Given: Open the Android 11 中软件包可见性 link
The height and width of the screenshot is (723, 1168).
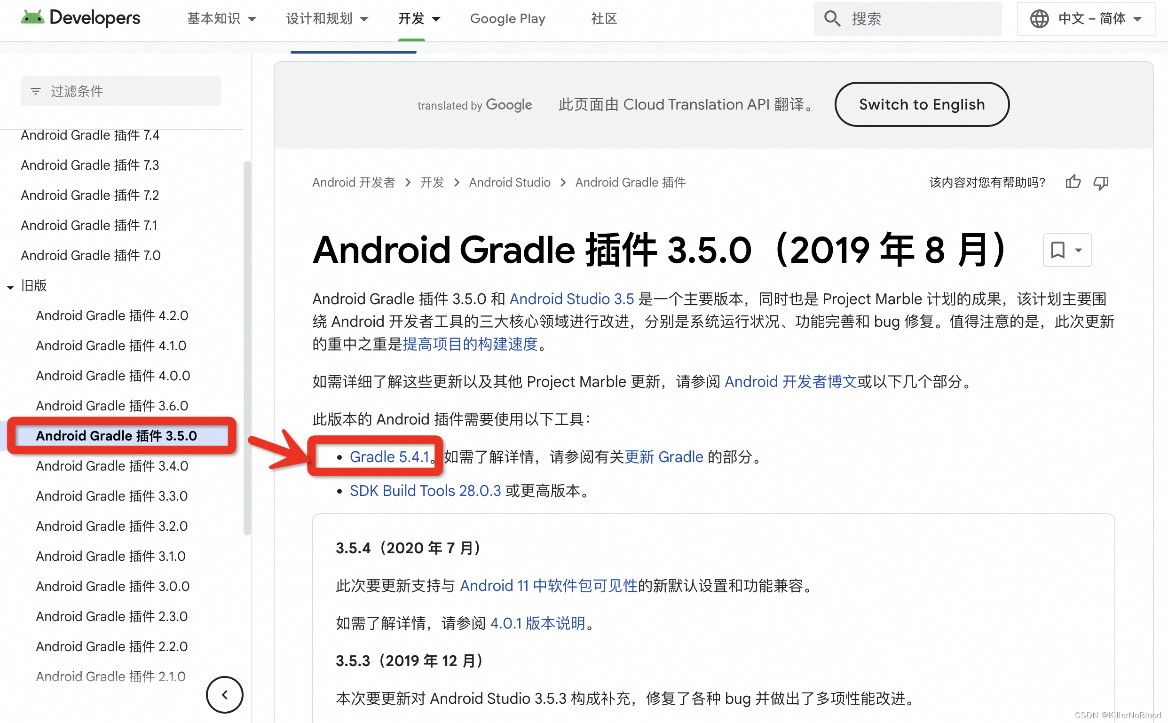Looking at the screenshot, I should 549,586.
